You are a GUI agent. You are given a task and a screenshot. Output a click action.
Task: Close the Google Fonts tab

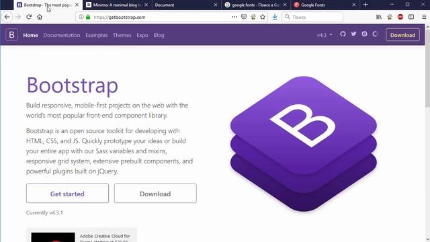[354, 5]
